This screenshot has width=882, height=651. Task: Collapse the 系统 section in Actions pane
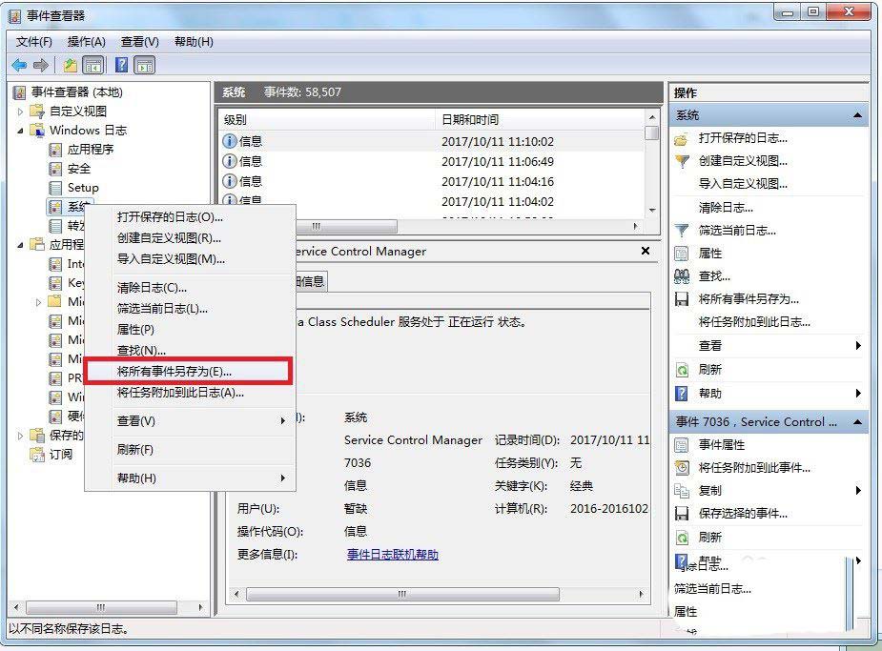point(858,115)
